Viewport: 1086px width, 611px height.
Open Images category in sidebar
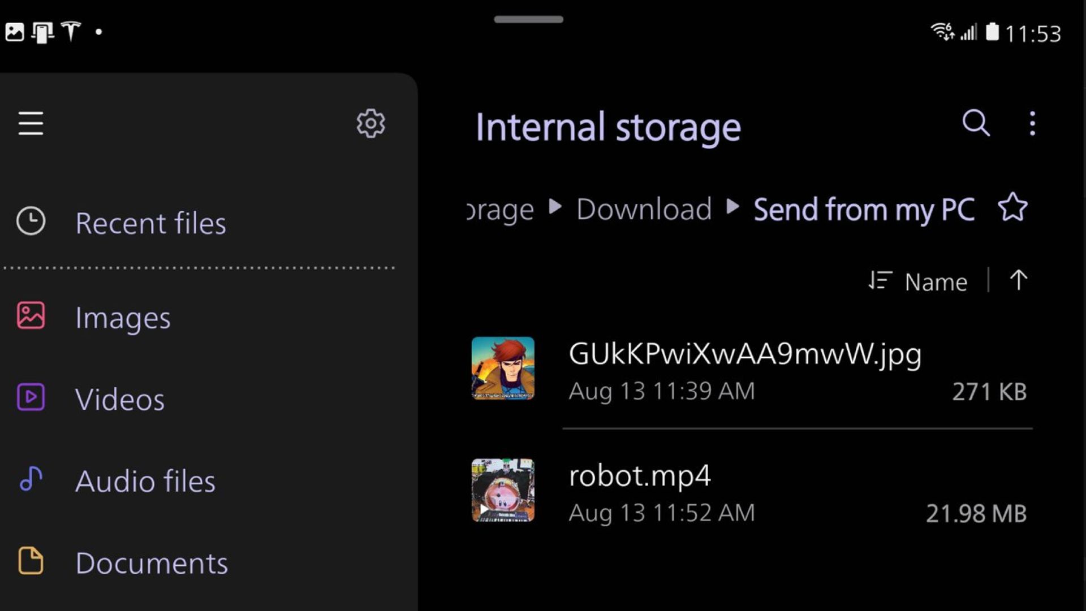coord(122,317)
